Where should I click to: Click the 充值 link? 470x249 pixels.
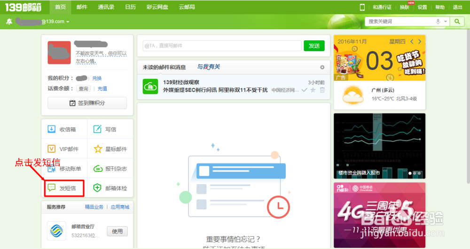102,88
